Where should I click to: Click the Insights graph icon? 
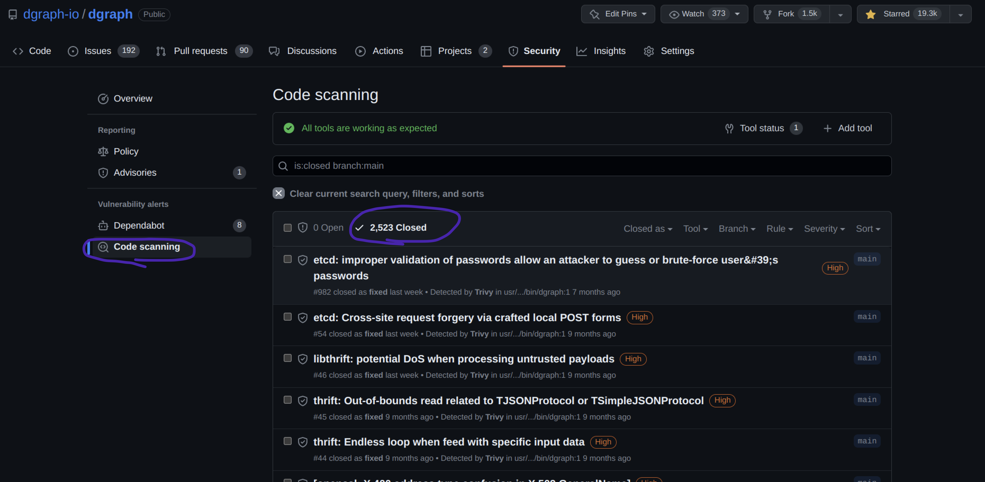pyautogui.click(x=582, y=51)
